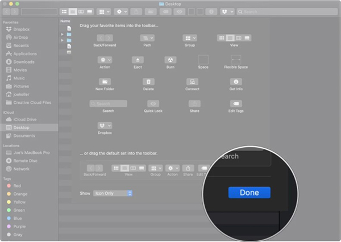Screen dimensions: 341x242
Task: Open the Dropbox dropdown in window toolbar
Action: coord(227,11)
